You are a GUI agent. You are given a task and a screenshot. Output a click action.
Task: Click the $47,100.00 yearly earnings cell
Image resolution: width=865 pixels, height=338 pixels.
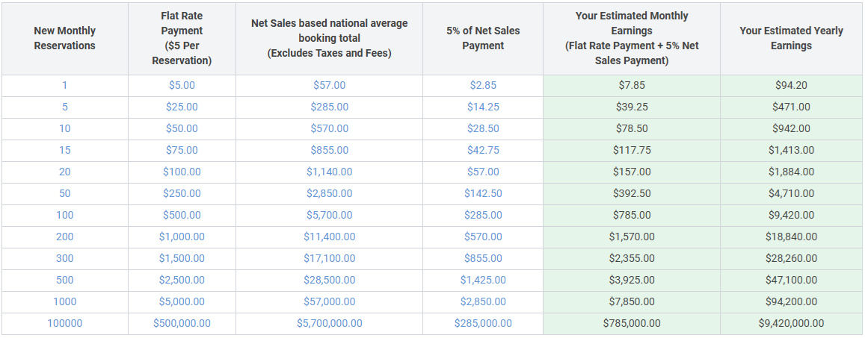[x=791, y=280]
